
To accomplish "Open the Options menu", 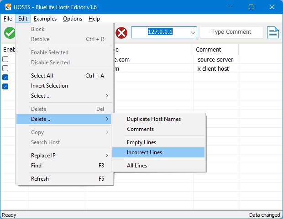I will pos(73,19).
